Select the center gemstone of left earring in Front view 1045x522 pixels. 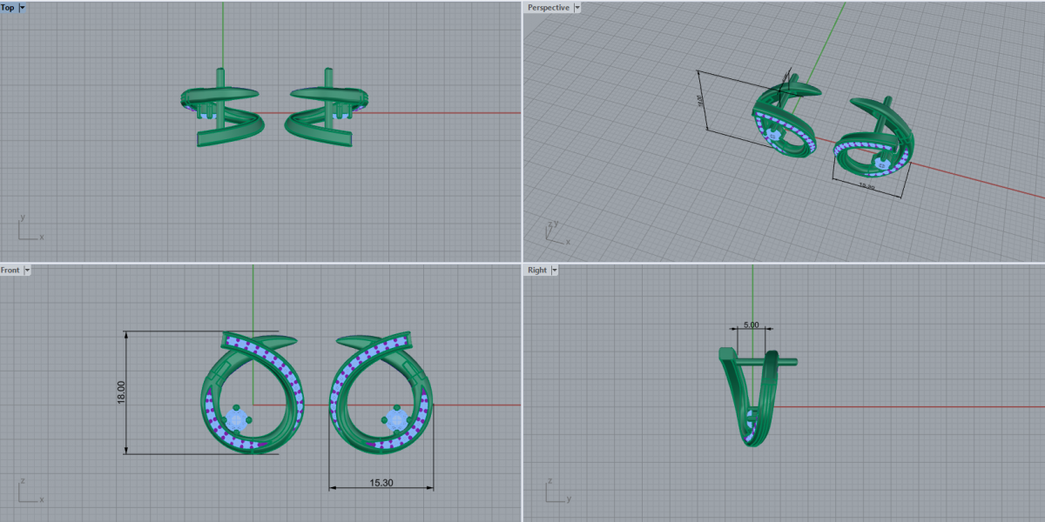pos(237,420)
